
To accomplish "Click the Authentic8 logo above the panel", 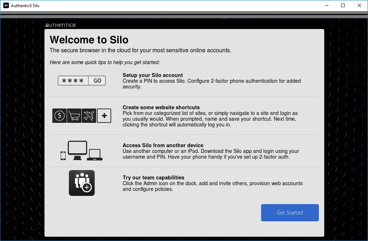I will [x=60, y=25].
